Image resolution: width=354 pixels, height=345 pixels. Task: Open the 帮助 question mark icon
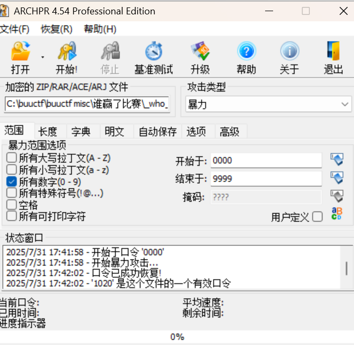click(x=246, y=51)
